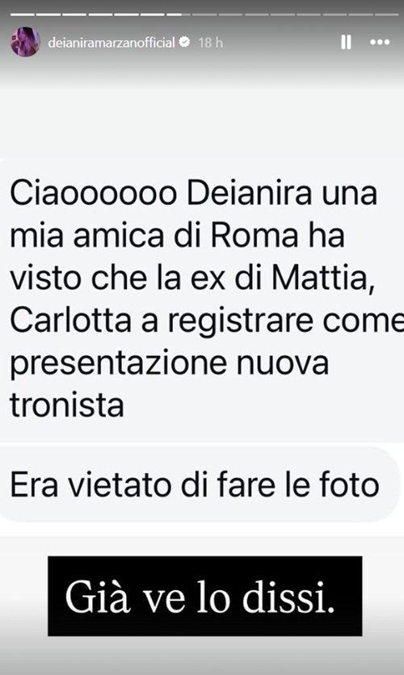Click the word 'presentazione' in the message
This screenshot has width=404, height=675.
[x=118, y=364]
